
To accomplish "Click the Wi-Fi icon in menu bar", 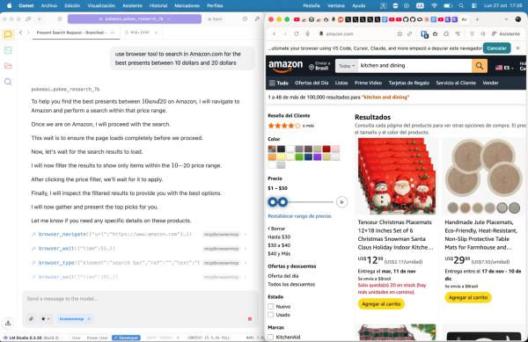I will point(435,6).
